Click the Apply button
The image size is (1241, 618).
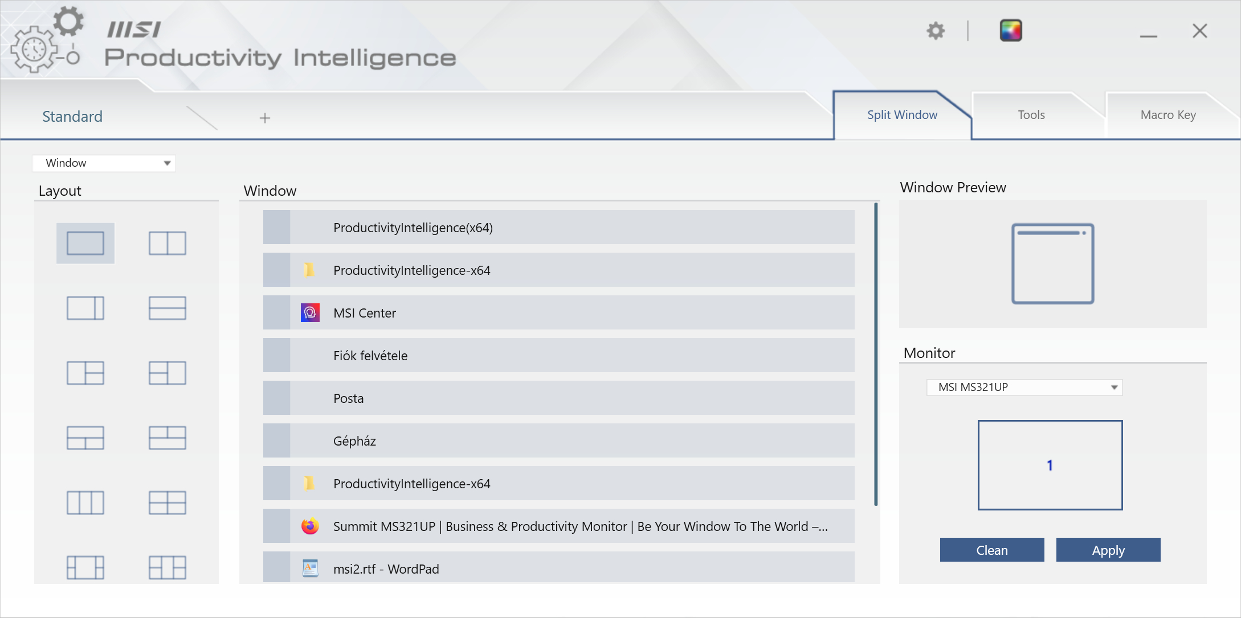tap(1108, 550)
